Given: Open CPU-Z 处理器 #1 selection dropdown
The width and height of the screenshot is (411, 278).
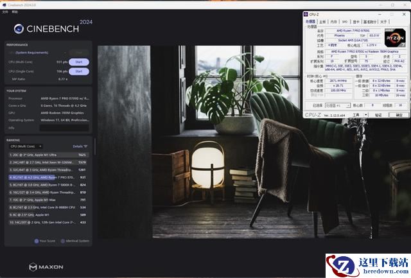Looking at the screenshot, I should [338, 105].
